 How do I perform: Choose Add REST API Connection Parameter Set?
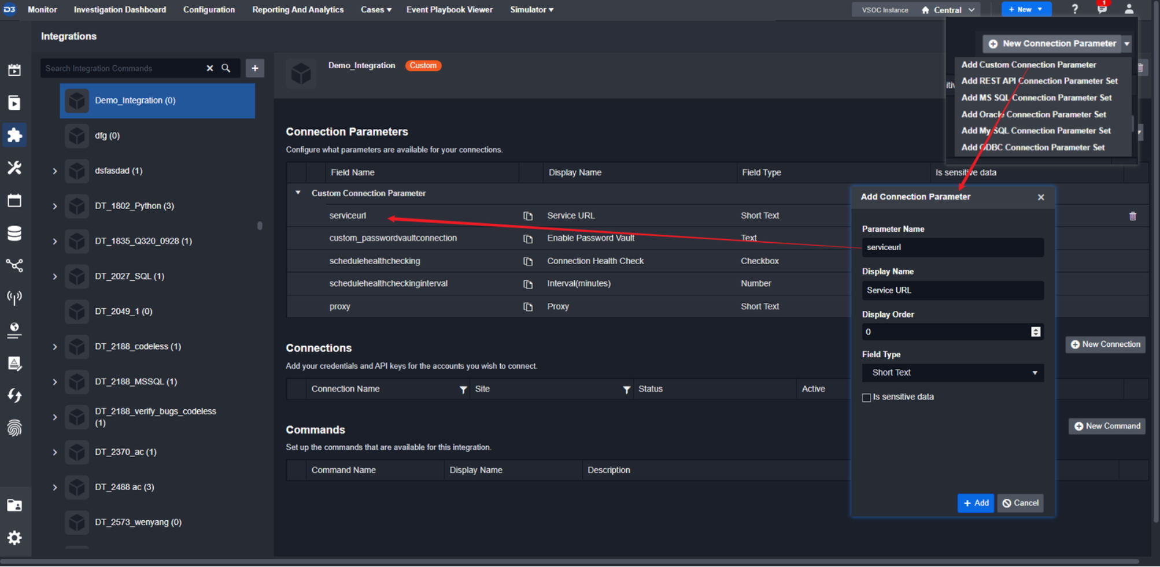pyautogui.click(x=1039, y=81)
